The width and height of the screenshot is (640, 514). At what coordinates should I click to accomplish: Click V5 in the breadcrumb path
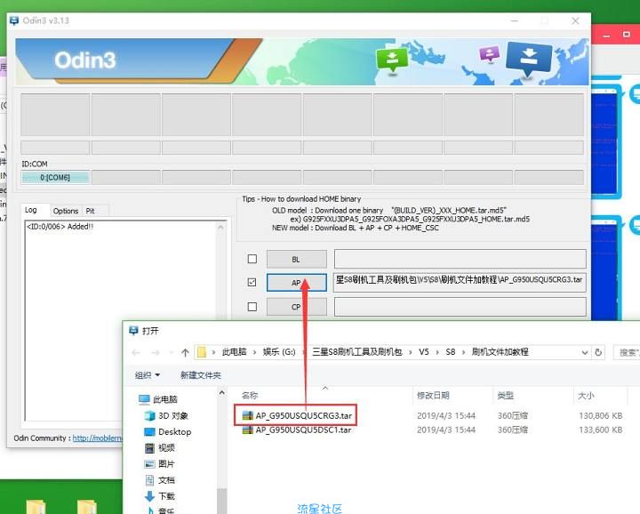pyautogui.click(x=424, y=352)
